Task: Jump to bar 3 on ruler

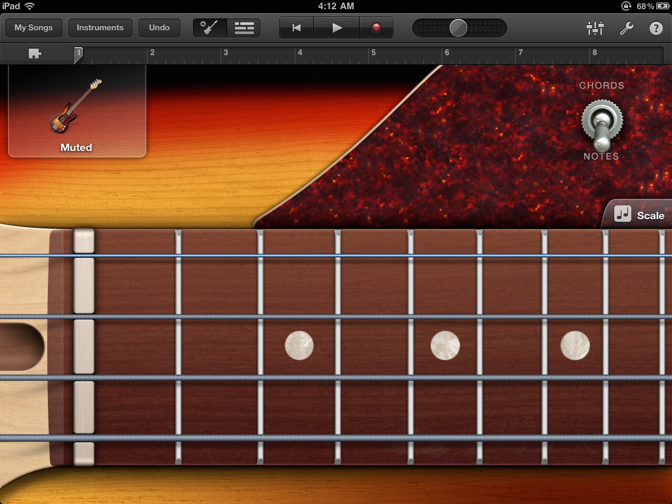Action: tap(226, 52)
